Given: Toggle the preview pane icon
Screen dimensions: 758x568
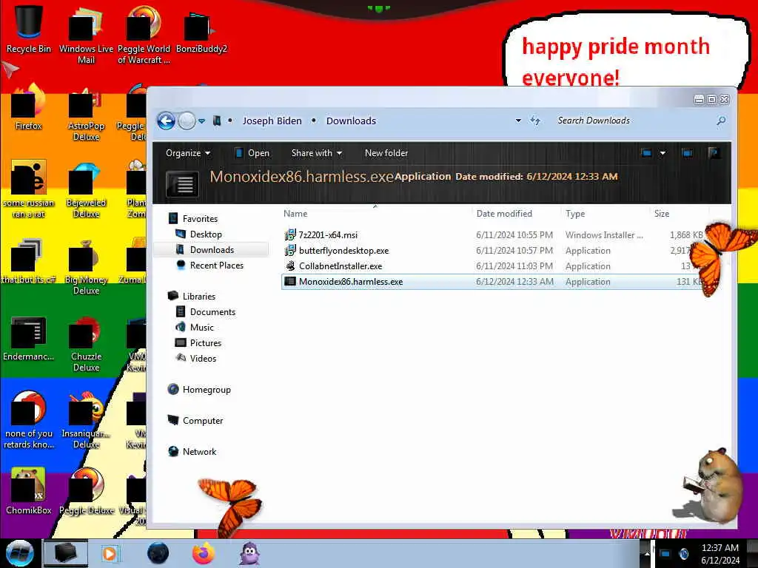Looking at the screenshot, I should (687, 153).
